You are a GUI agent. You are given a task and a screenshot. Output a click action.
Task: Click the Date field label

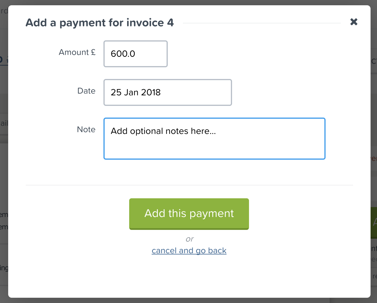pyautogui.click(x=86, y=91)
